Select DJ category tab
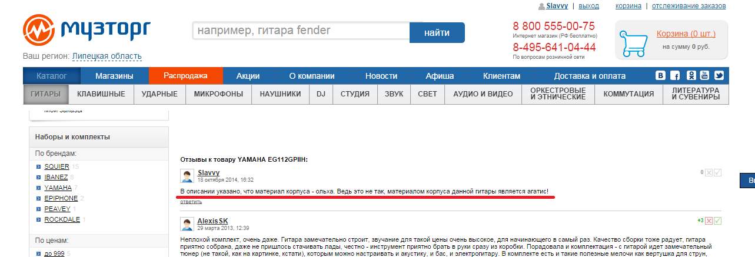Screen dimensions: 755x257 321,94
